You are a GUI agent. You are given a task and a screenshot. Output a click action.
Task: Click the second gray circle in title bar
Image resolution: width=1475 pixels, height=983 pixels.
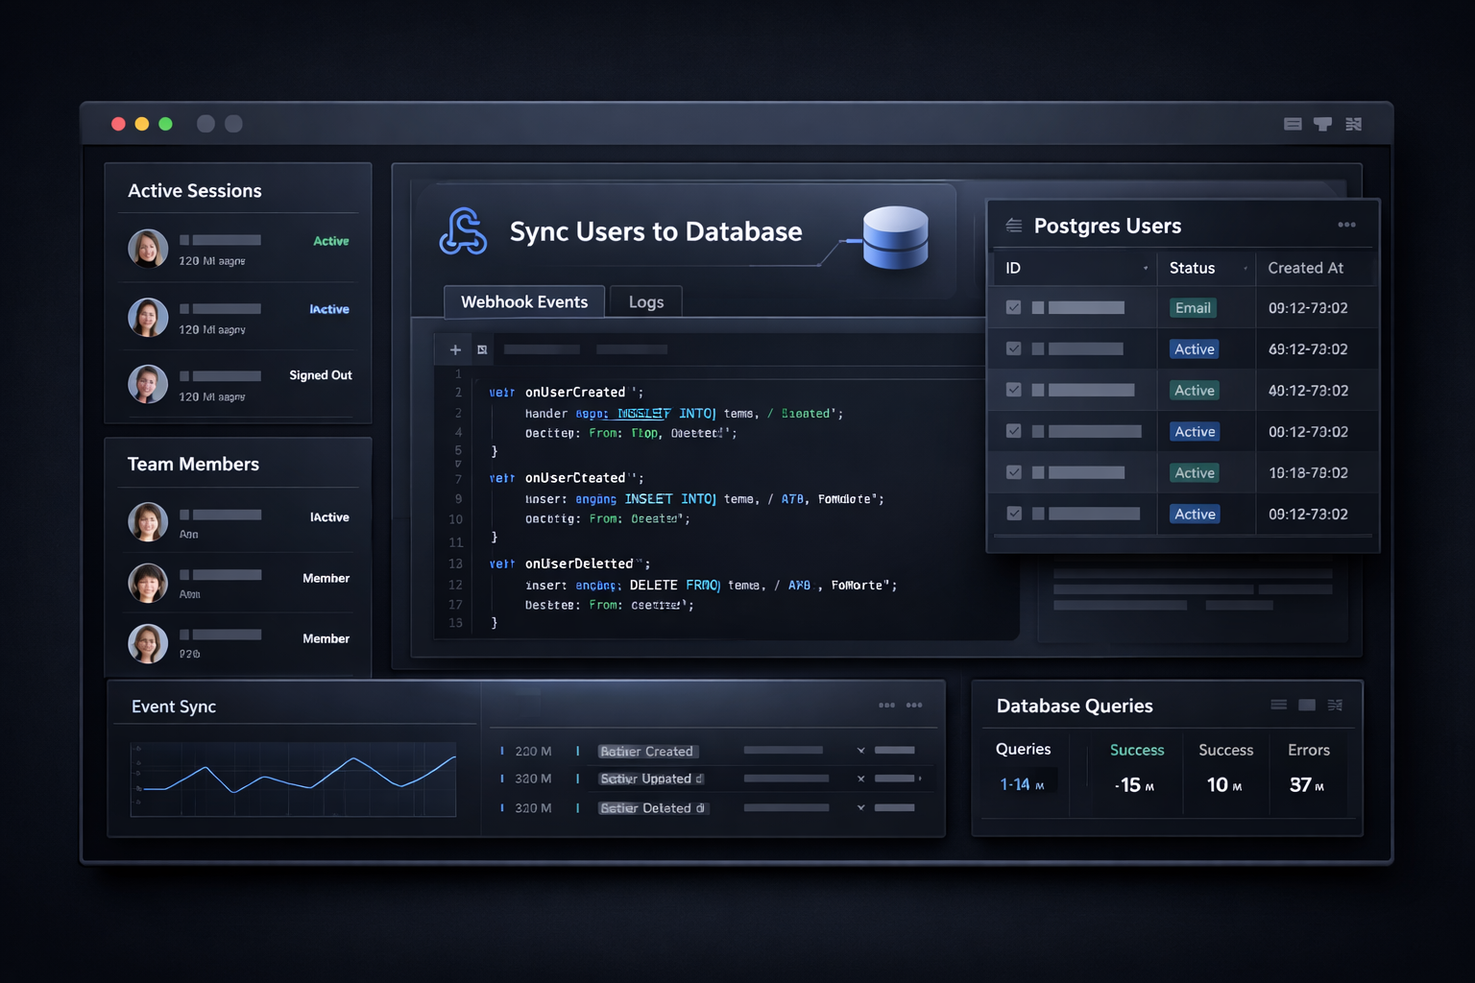(233, 124)
